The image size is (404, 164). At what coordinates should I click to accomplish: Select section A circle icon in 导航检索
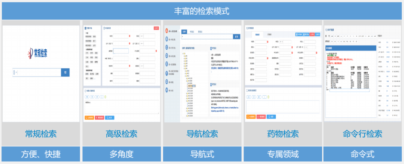pos(167,31)
